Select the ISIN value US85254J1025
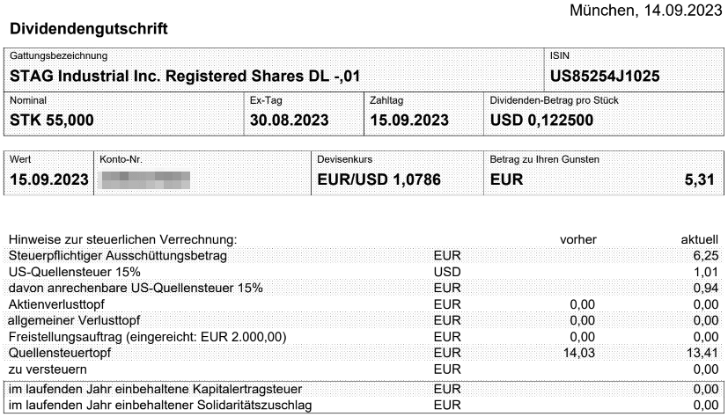The image size is (728, 417). point(605,76)
